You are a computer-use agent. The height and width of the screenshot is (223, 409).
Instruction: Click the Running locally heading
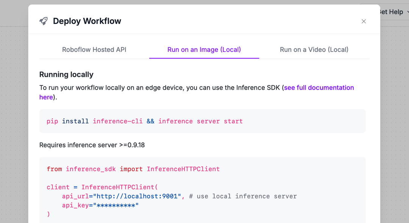(66, 74)
